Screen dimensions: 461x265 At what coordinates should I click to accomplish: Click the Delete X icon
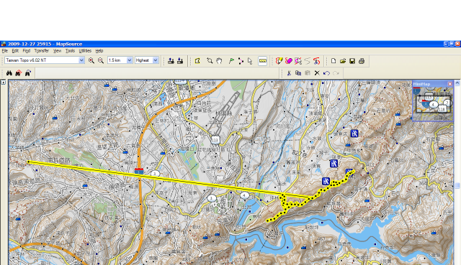[x=317, y=73]
